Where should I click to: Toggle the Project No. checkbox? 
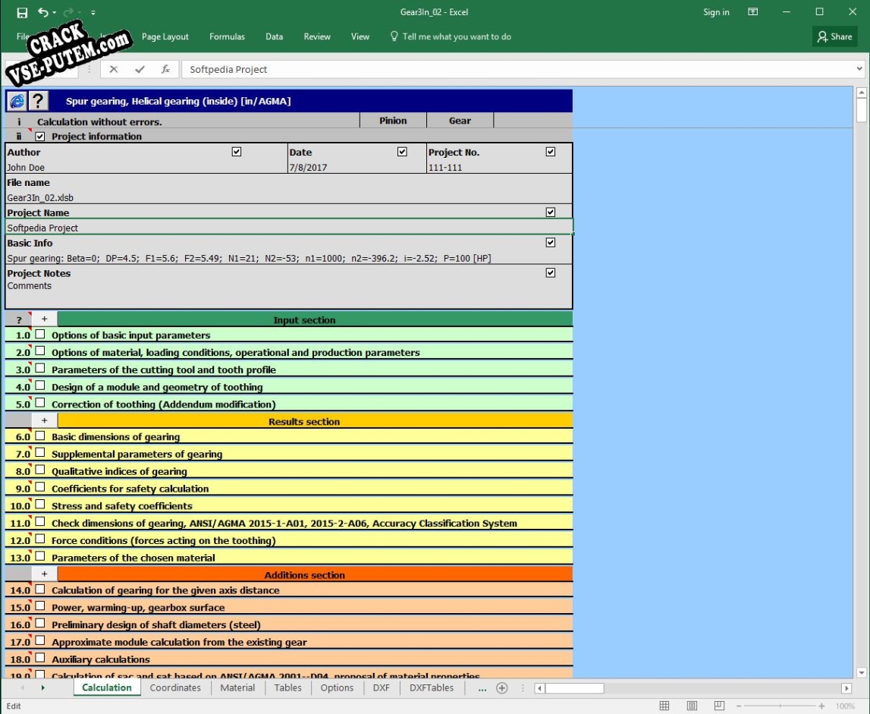click(x=551, y=152)
